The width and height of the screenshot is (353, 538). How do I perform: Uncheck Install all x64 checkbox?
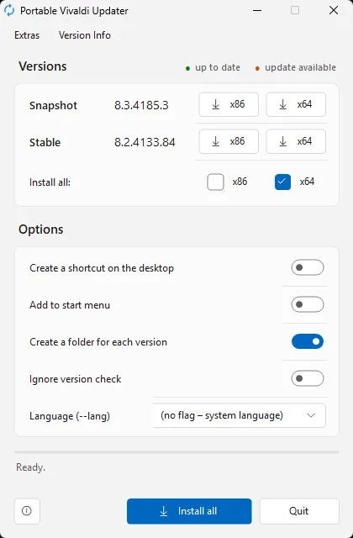tap(282, 182)
